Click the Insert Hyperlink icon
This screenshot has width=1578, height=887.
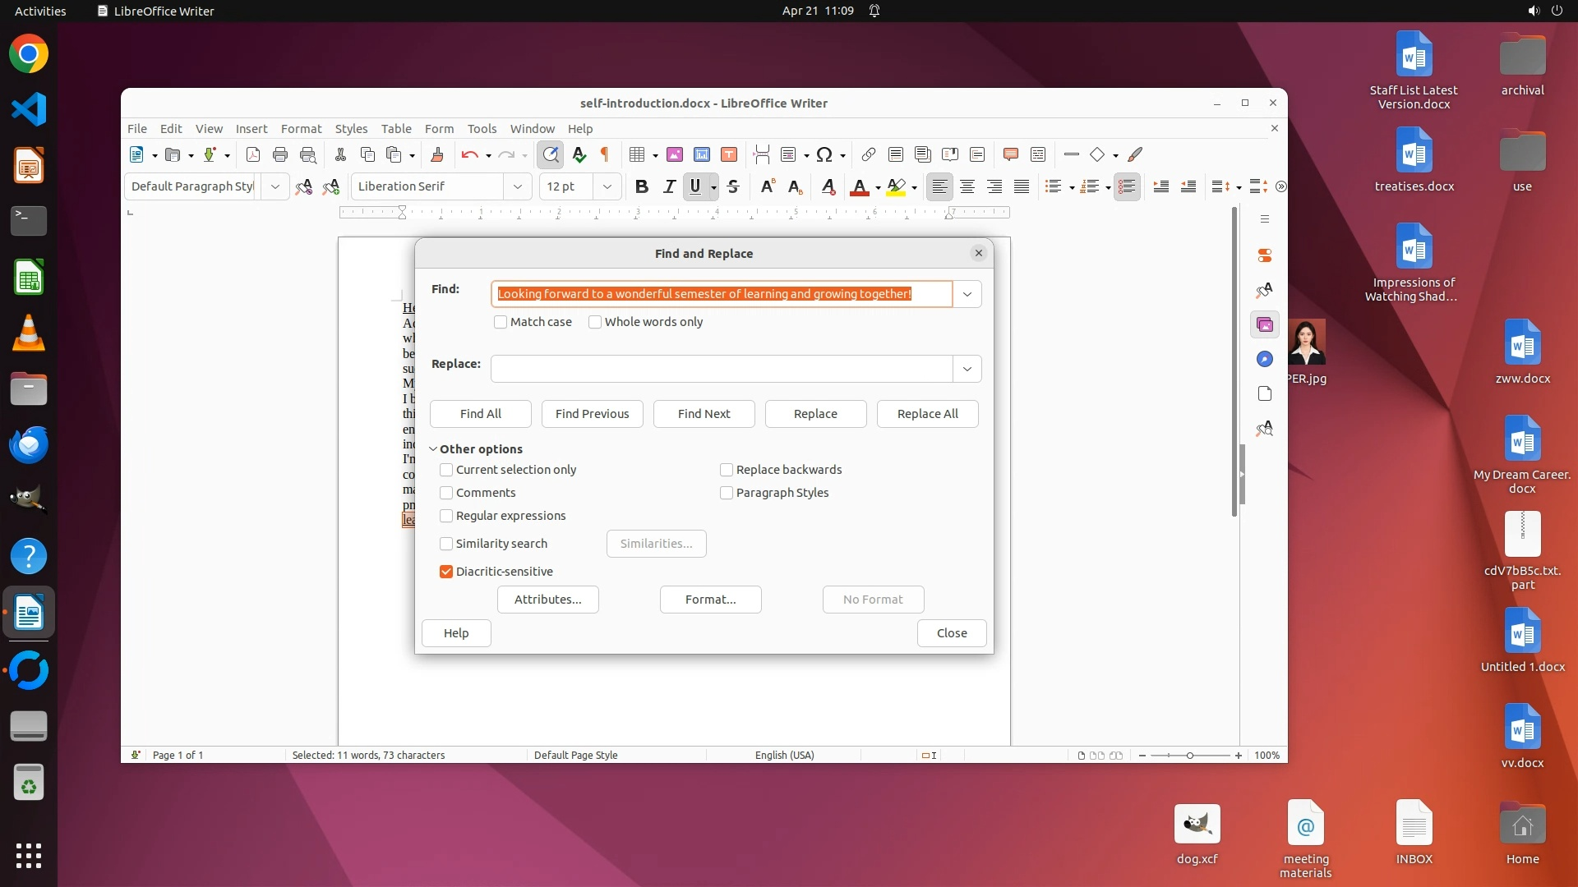click(868, 154)
